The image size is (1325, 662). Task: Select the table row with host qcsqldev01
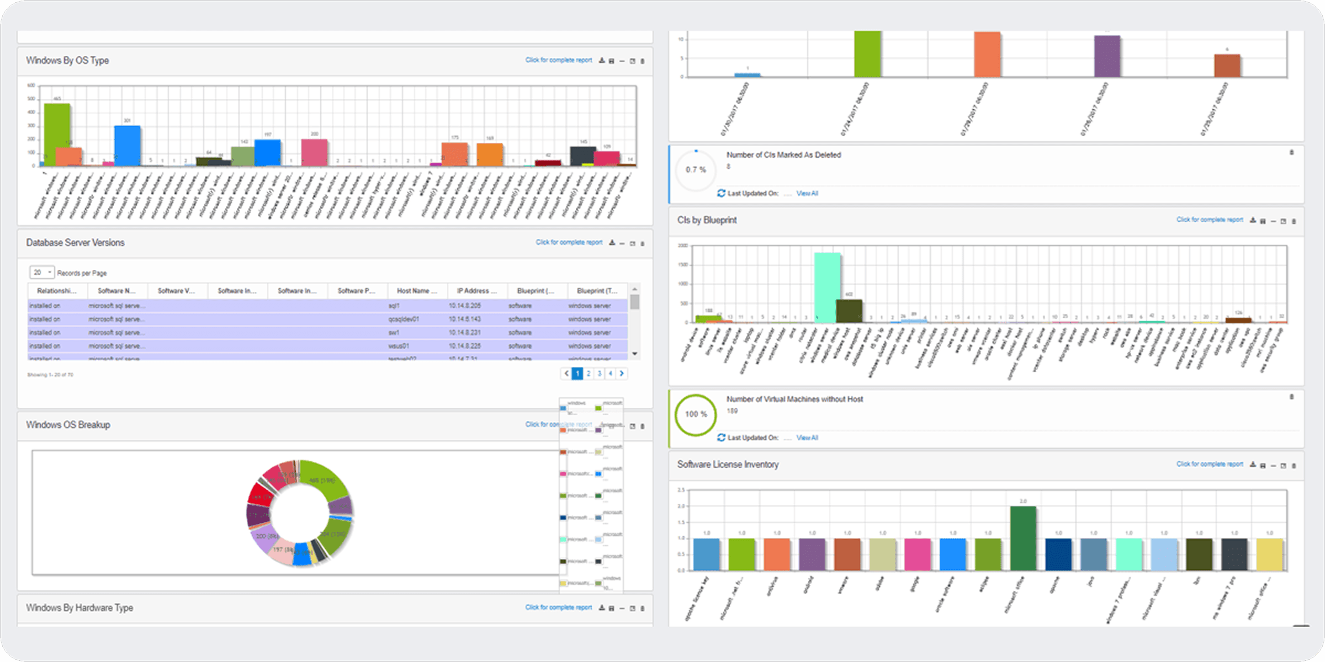click(328, 319)
